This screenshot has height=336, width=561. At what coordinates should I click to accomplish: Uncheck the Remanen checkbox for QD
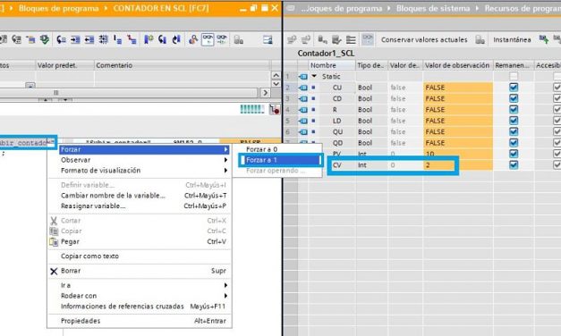(514, 143)
